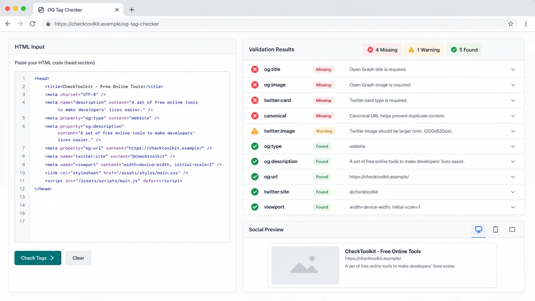Expand the canonical result row

[513, 116]
